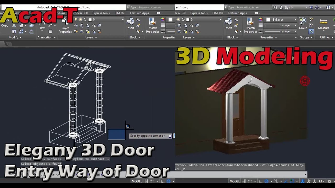
Task: Open object color ByLayer dropdown
Action: pos(295,20)
